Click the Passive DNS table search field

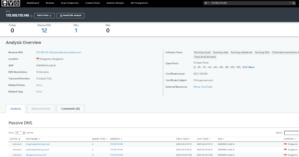(291, 133)
